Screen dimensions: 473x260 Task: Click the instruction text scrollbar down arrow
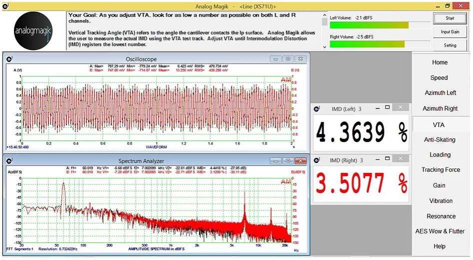(325, 46)
